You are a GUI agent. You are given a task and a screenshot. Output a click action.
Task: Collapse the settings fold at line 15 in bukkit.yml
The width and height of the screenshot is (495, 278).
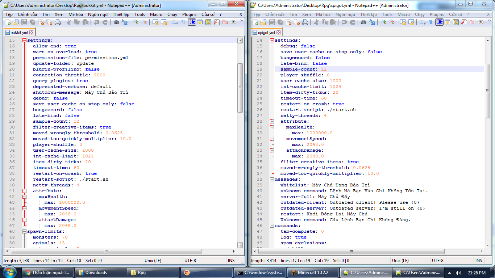[24, 41]
